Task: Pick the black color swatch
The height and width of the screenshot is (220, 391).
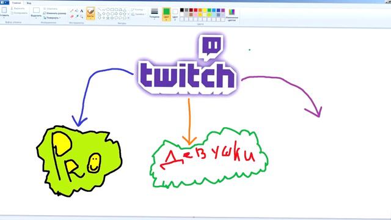Action: click(182, 10)
